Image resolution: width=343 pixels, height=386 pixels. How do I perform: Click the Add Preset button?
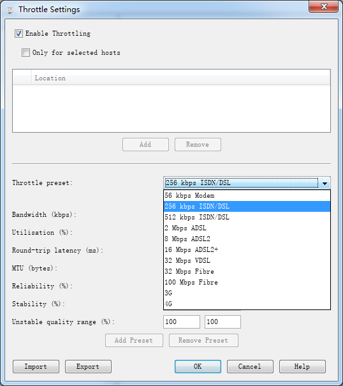134,341
